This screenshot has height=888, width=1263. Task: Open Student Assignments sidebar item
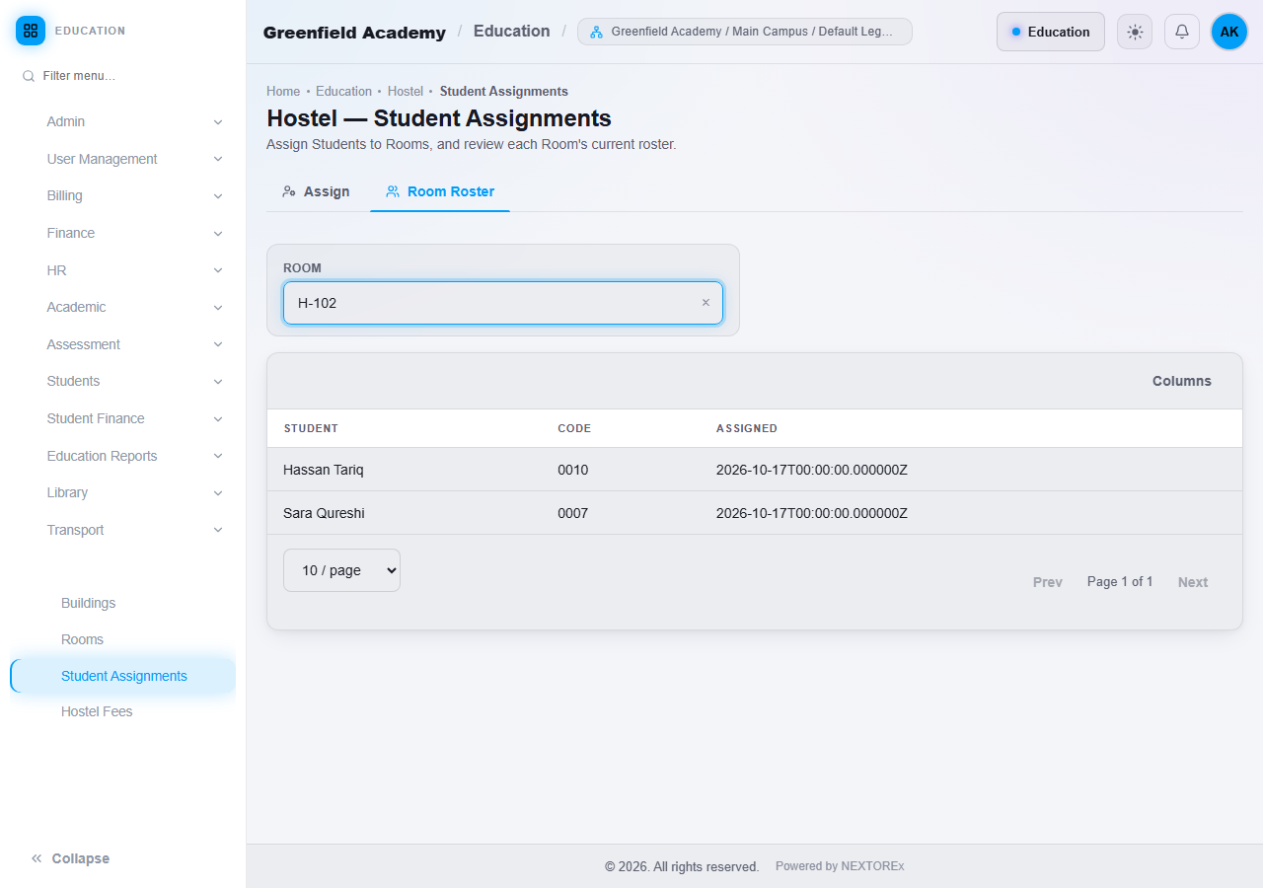[123, 676]
